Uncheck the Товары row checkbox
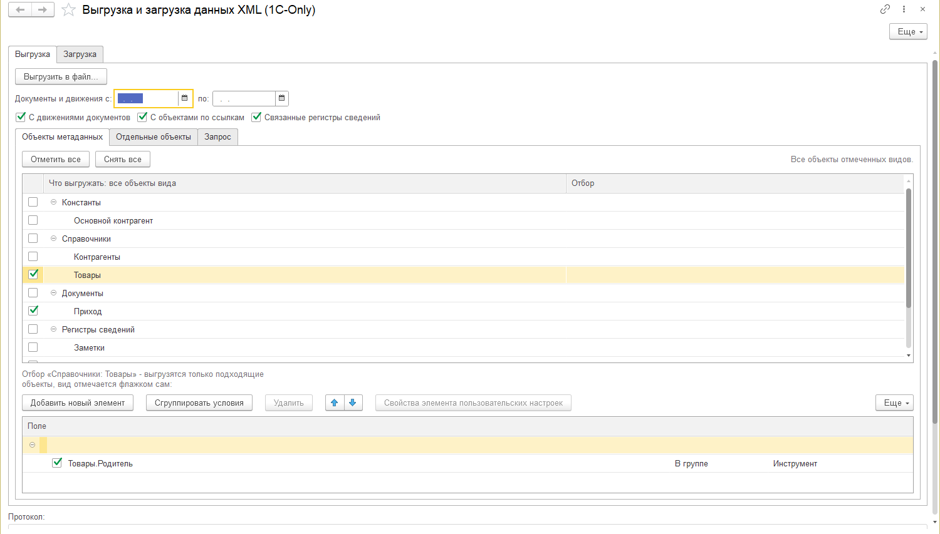Viewport: 940px width, 534px height. pos(33,274)
